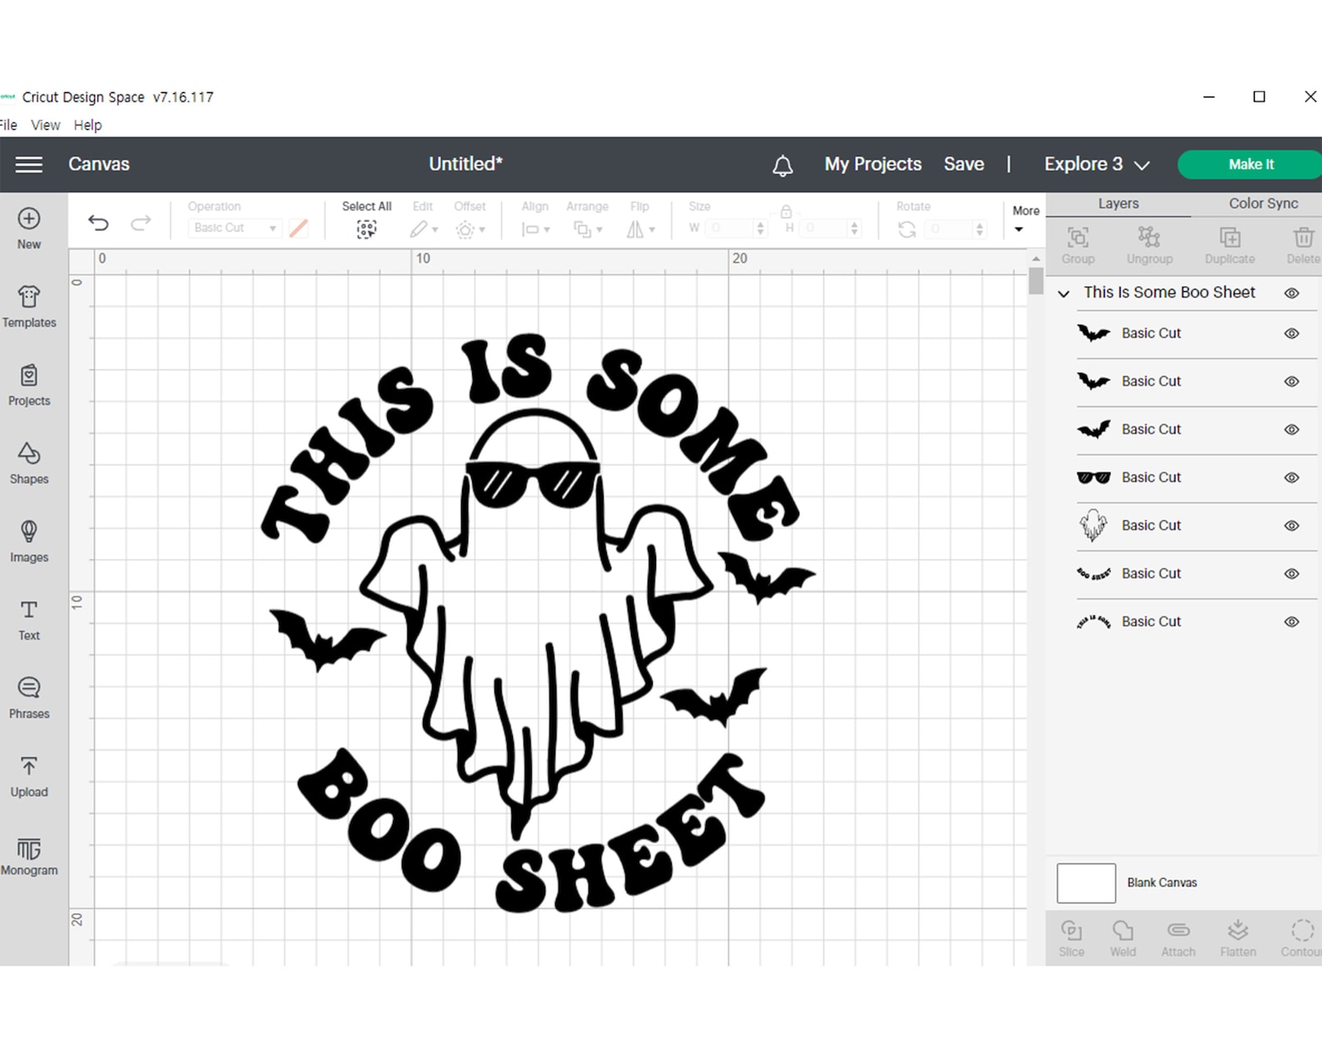This screenshot has width=1322, height=1057.
Task: Open the Help menu
Action: (87, 125)
